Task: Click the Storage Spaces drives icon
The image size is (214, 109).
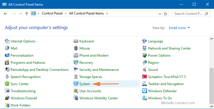Action: [76, 77]
